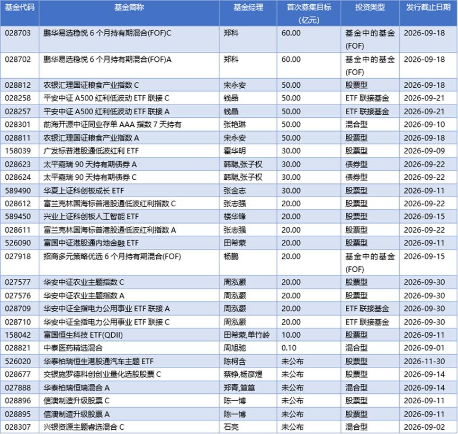This screenshot has height=434, width=458.
Task: Select 鹏华易选稳悦6个月持有期混合(FOF)A fund name
Action: pyautogui.click(x=107, y=60)
